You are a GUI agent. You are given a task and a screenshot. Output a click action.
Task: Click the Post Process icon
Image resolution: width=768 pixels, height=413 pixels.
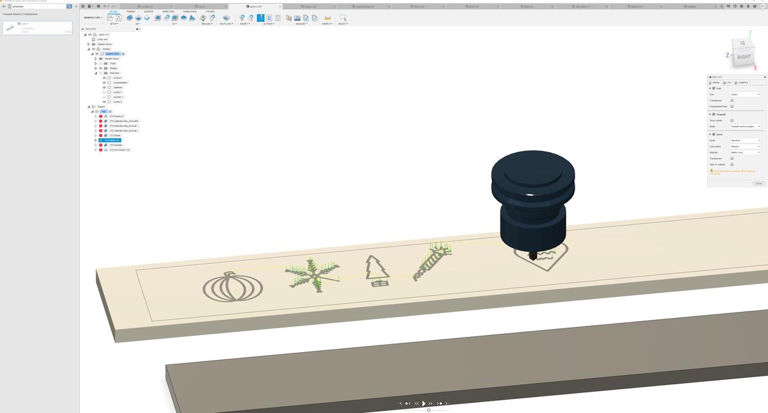point(269,18)
